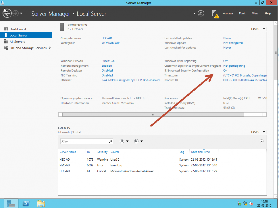This screenshot has width=279, height=208.
Task: Click the WORKGROUP link to change workgroup
Action: click(110, 43)
